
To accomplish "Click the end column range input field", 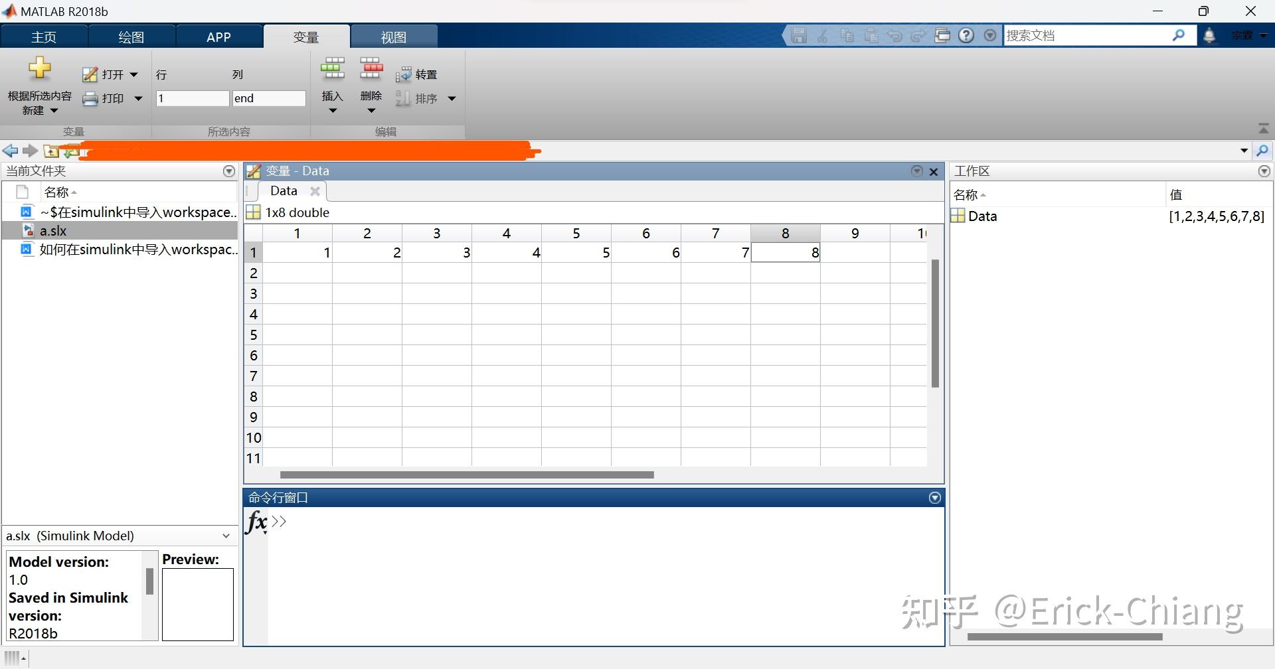I will click(x=268, y=98).
